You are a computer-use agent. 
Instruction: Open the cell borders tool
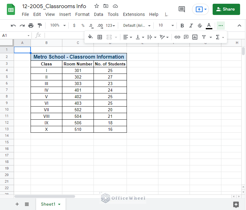click(x=100, y=37)
